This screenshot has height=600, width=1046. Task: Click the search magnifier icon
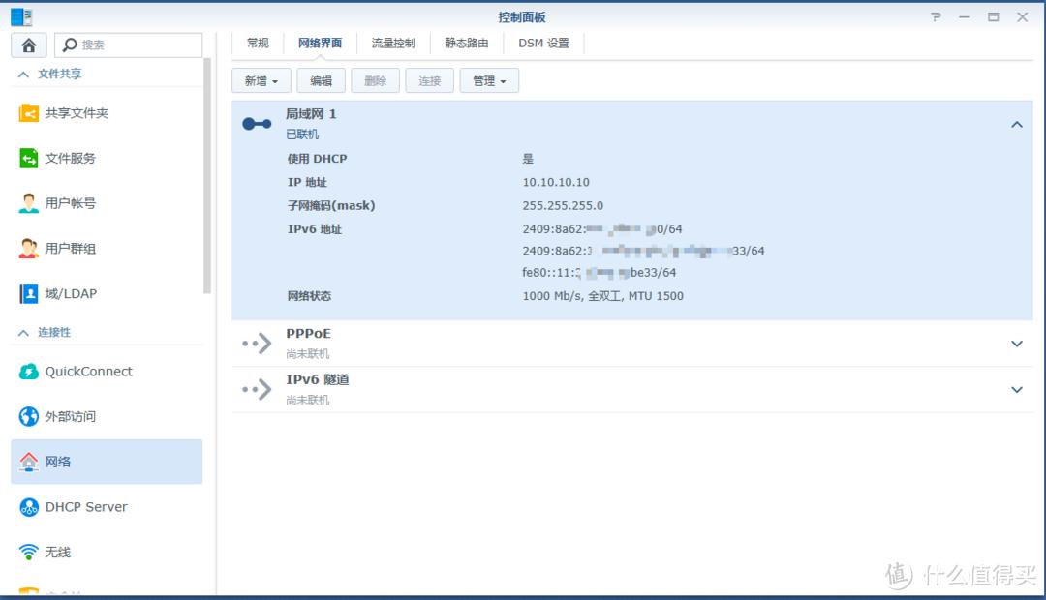(70, 45)
